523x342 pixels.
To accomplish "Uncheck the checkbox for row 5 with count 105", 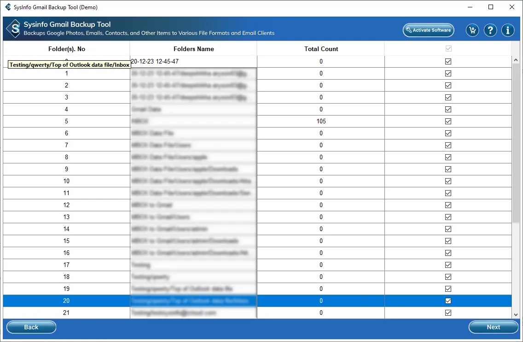I will point(448,122).
